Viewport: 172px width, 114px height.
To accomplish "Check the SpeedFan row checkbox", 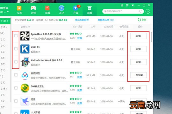I will (16, 36).
